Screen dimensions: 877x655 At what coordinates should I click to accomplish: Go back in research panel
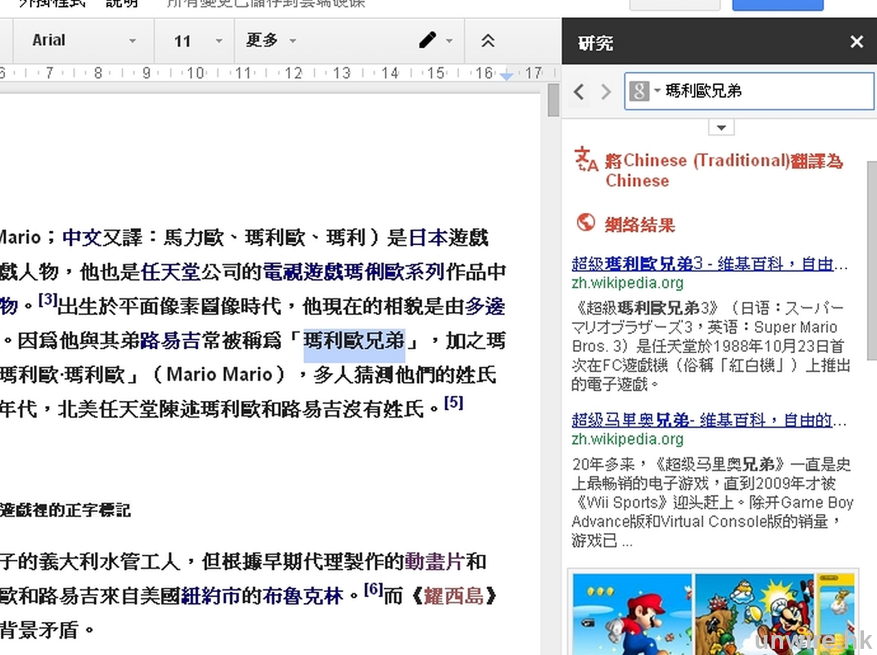pyautogui.click(x=580, y=92)
